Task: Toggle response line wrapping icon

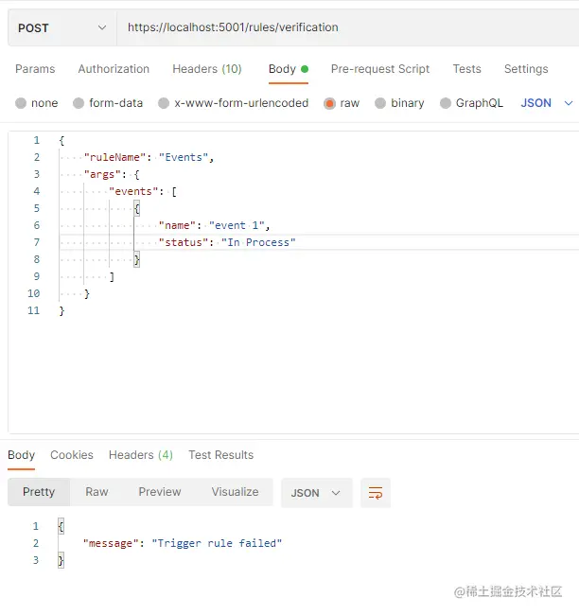Action: [376, 493]
